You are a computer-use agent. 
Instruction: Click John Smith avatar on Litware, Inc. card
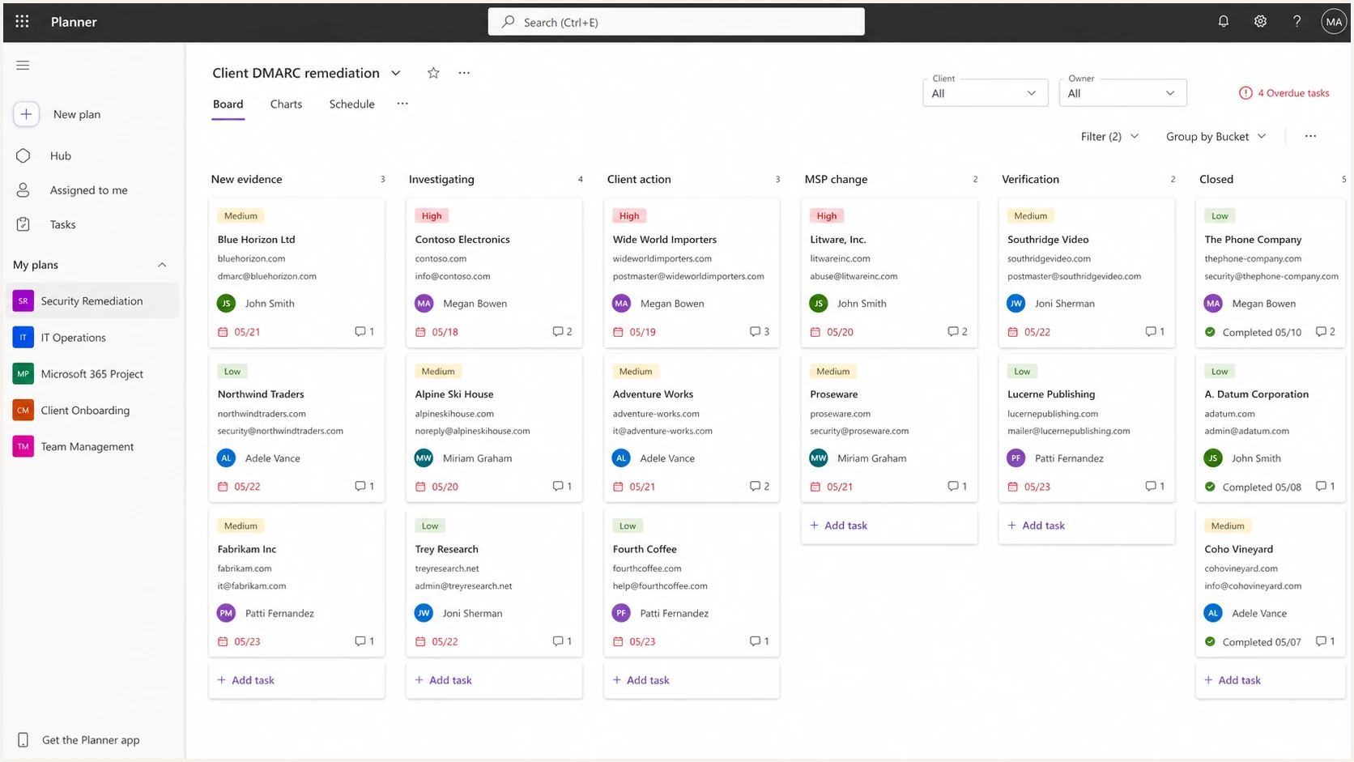tap(819, 303)
